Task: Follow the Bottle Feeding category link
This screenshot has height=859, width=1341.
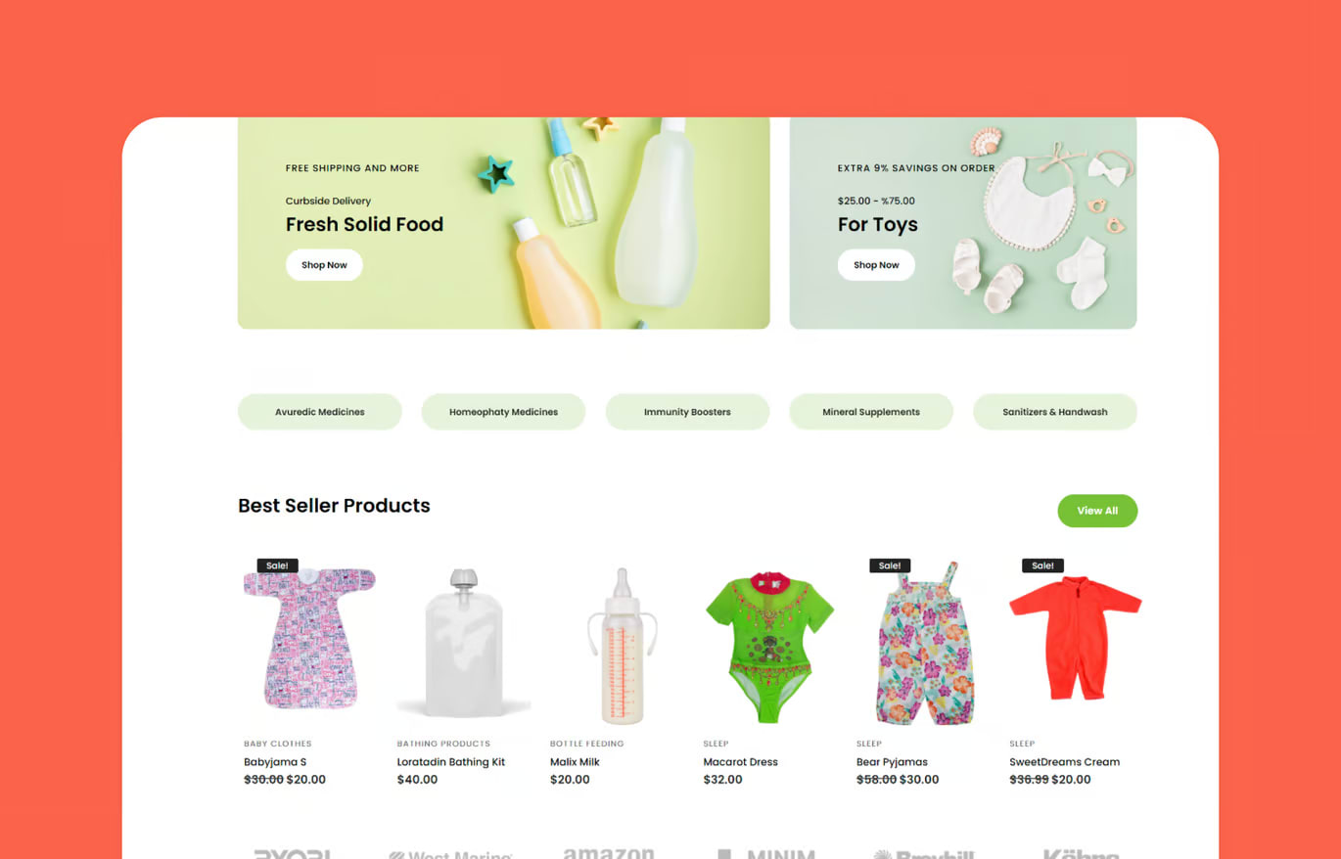Action: pos(586,744)
